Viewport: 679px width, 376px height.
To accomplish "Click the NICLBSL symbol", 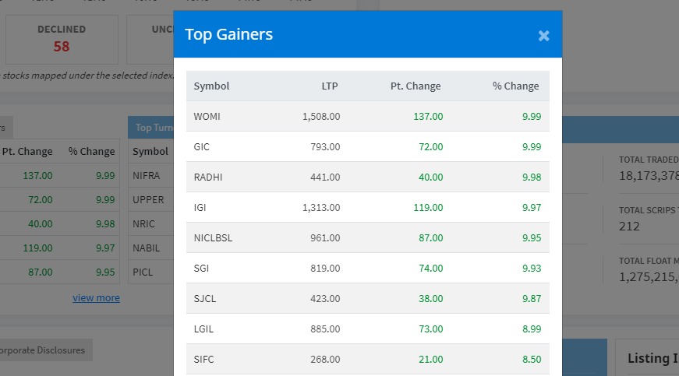I will pos(213,237).
